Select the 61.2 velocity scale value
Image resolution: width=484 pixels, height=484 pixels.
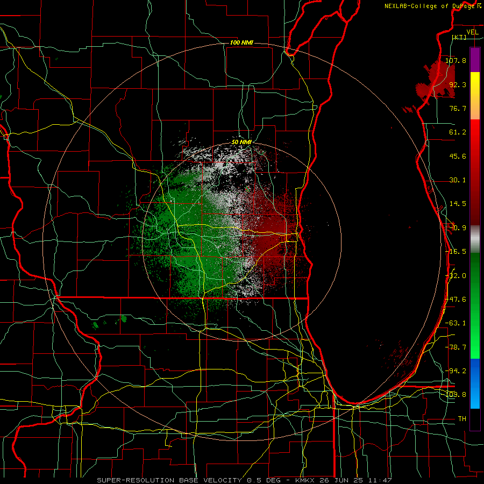[x=458, y=132]
